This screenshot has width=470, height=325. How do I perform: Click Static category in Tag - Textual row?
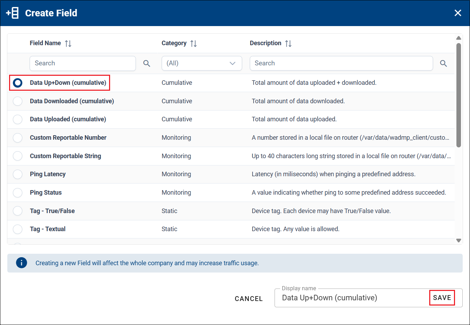coord(169,229)
